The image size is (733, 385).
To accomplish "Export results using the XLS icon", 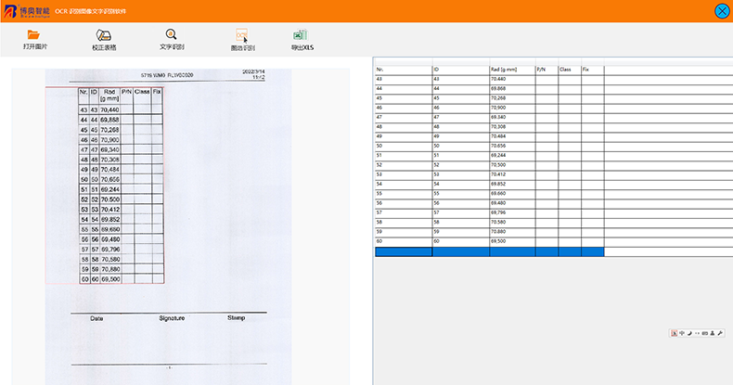I will coord(301,35).
